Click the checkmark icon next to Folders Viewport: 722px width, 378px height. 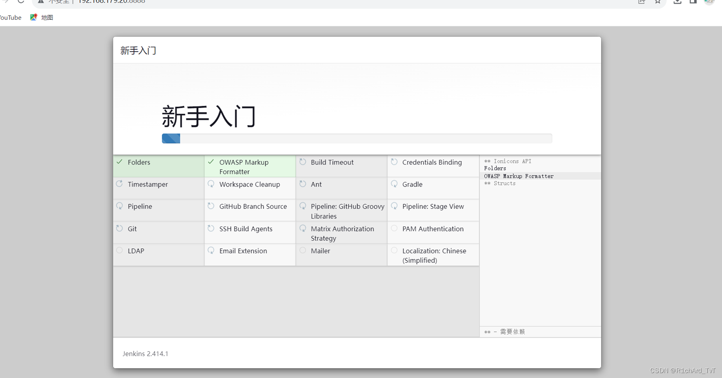point(119,162)
